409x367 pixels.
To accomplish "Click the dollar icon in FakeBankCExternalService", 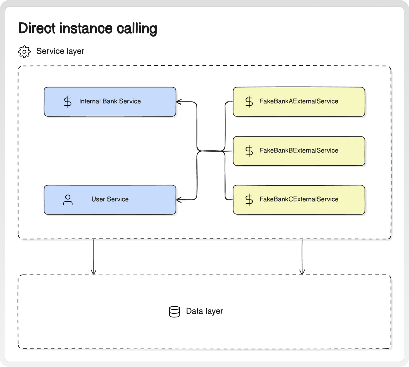I will pyautogui.click(x=249, y=200).
